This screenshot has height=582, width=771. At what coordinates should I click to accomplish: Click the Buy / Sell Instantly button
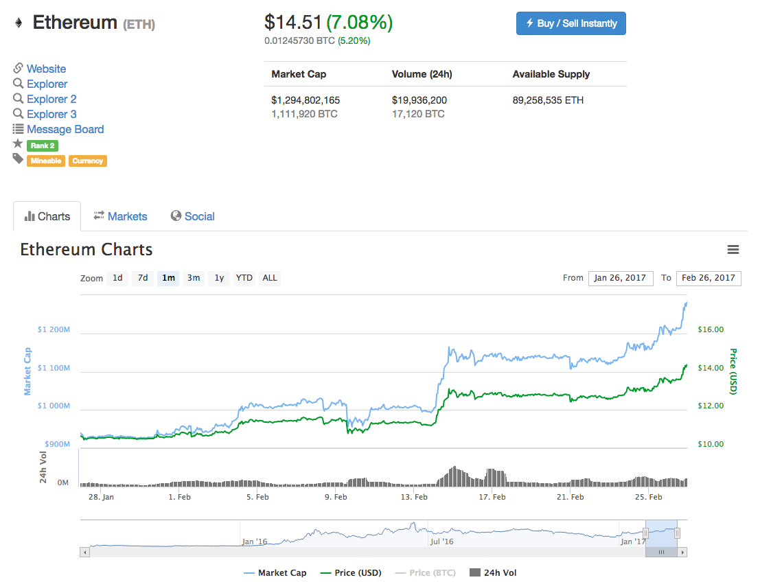point(571,23)
